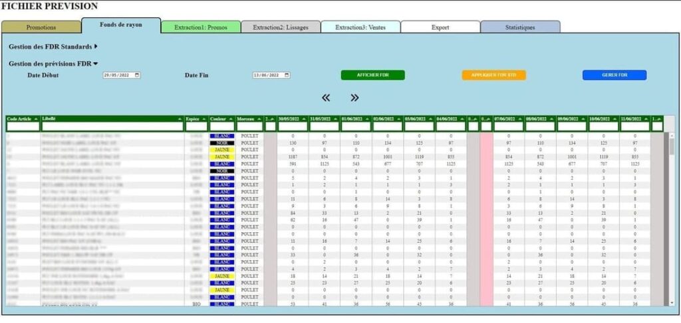
Task: Select cell value 1001 under 02/06/2022
Action: coord(388,157)
